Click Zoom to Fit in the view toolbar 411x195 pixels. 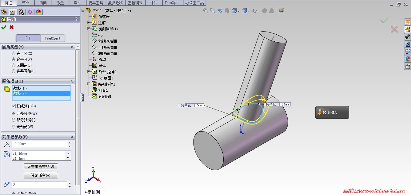coord(206,11)
